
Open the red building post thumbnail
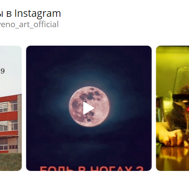11,108
